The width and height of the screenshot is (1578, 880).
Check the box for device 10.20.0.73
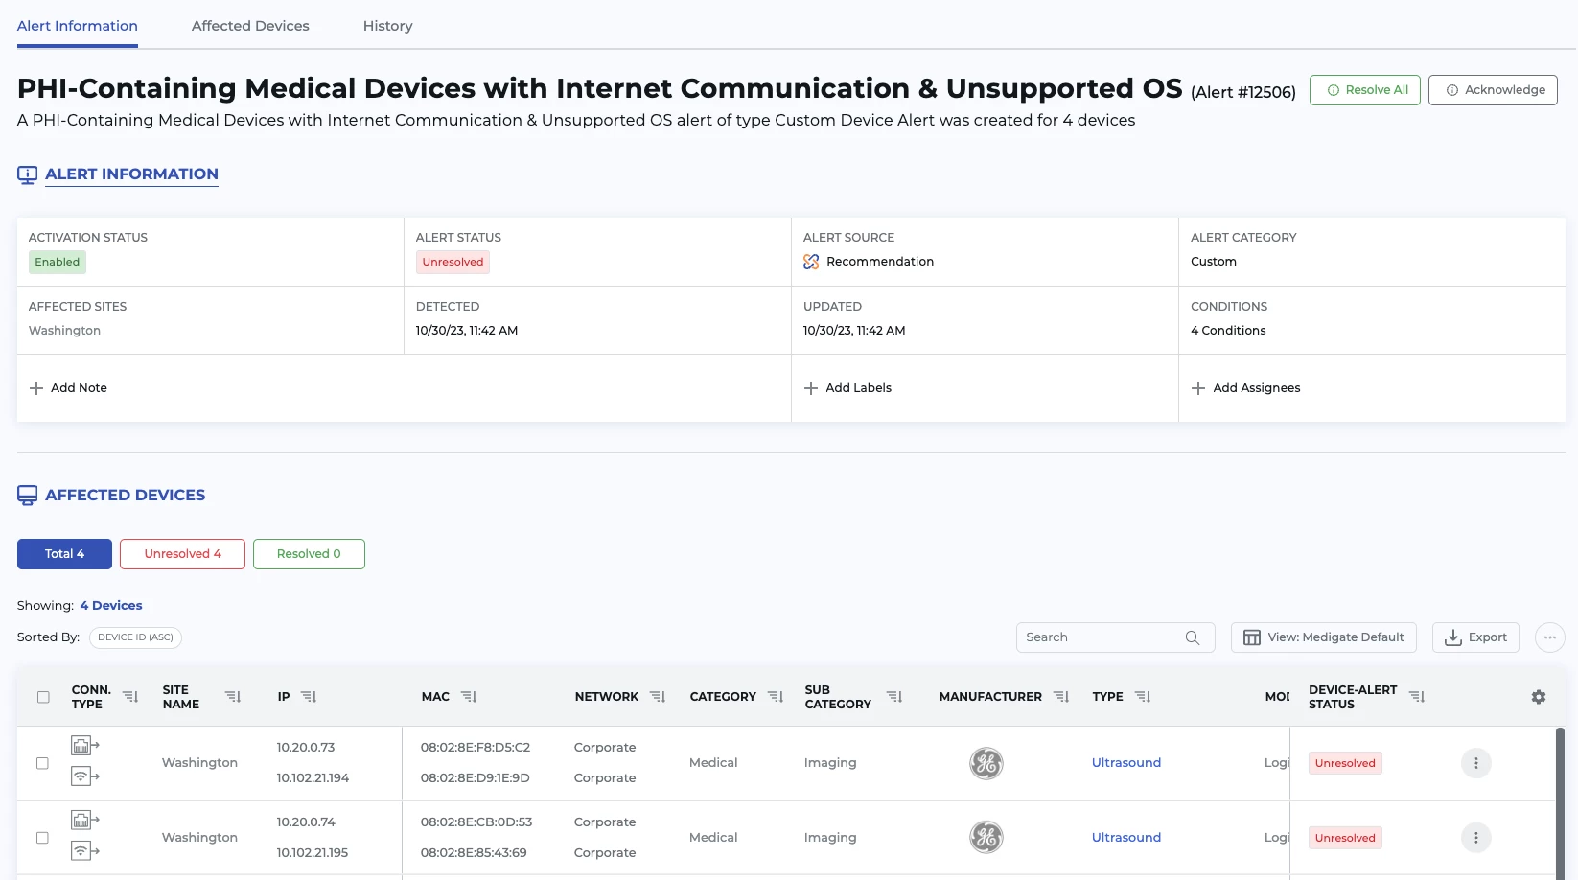tap(42, 763)
